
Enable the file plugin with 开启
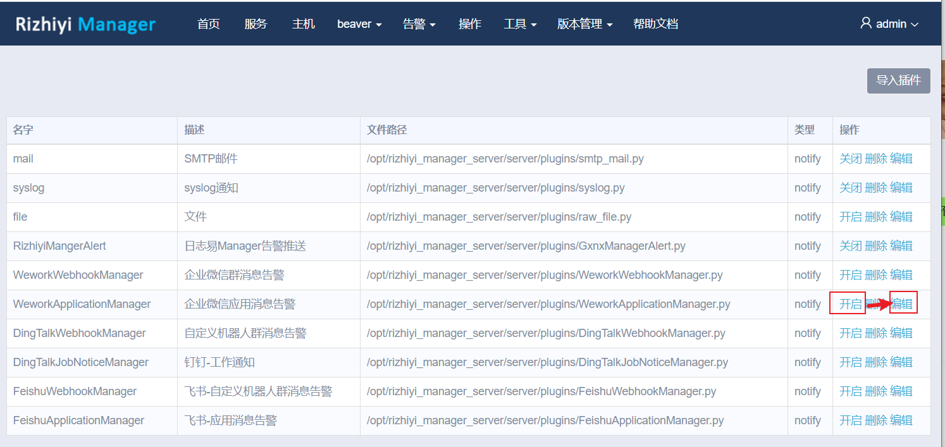tap(848, 216)
